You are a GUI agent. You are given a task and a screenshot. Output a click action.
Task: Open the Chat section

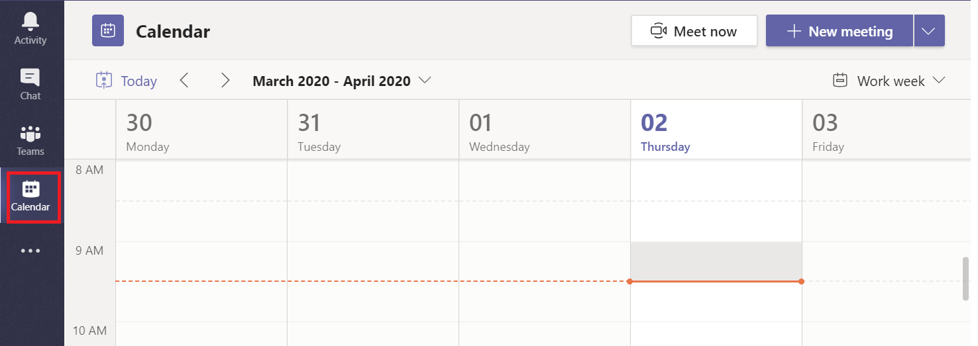tap(30, 84)
